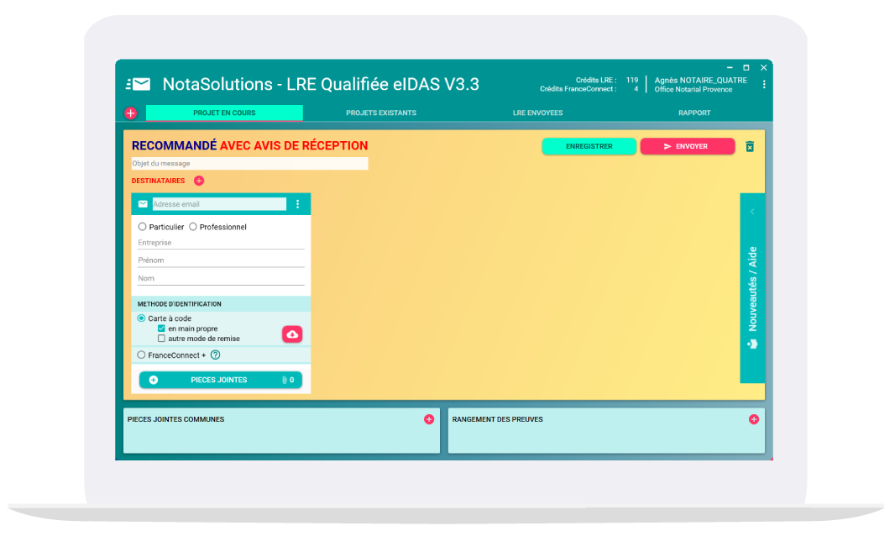Click the paperclip attachment count icon

(285, 380)
